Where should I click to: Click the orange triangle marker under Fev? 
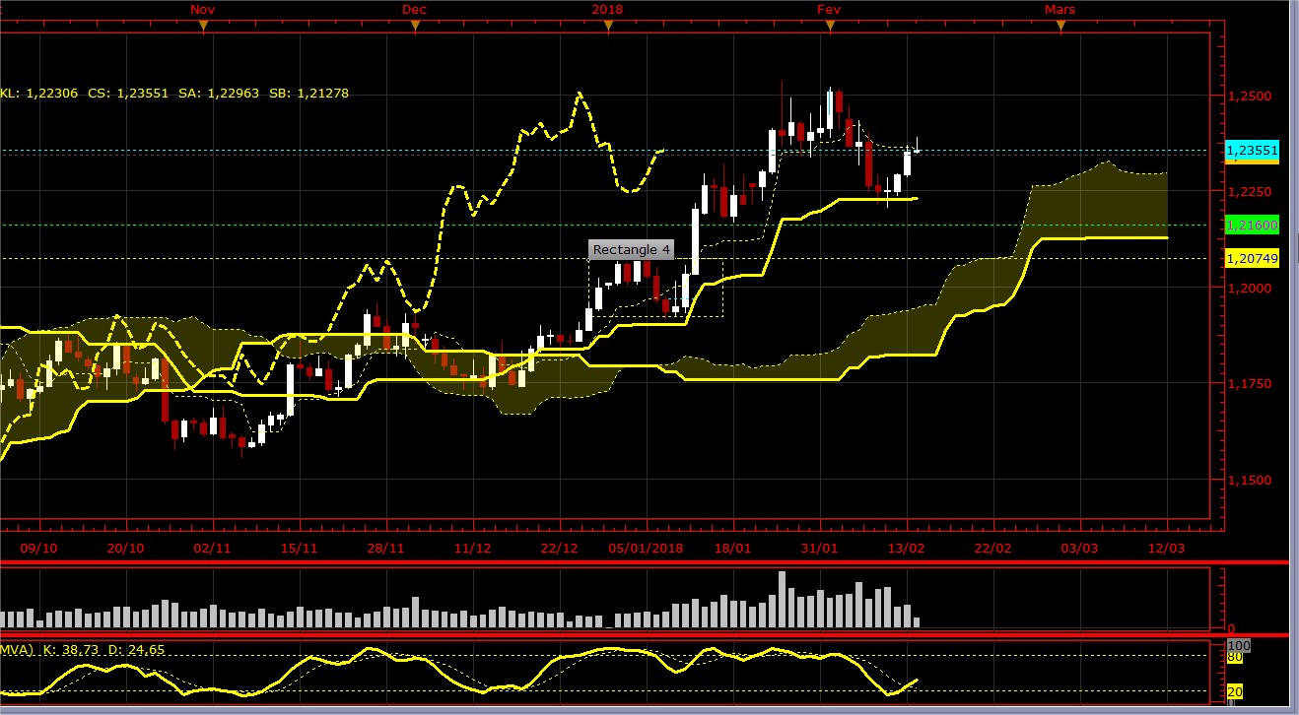(830, 27)
